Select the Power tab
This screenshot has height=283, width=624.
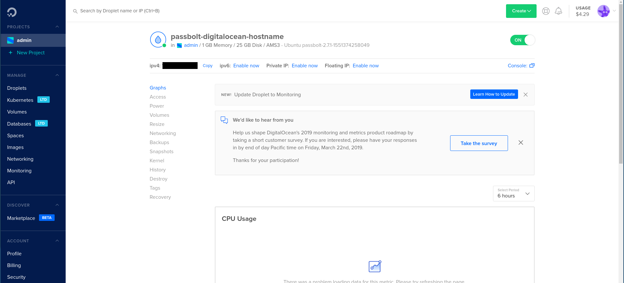157,106
